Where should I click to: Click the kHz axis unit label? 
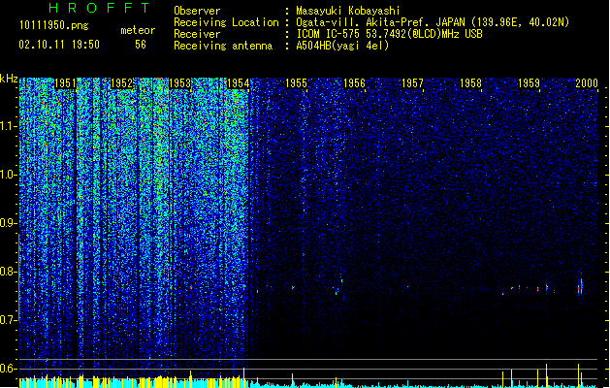(x=9, y=79)
